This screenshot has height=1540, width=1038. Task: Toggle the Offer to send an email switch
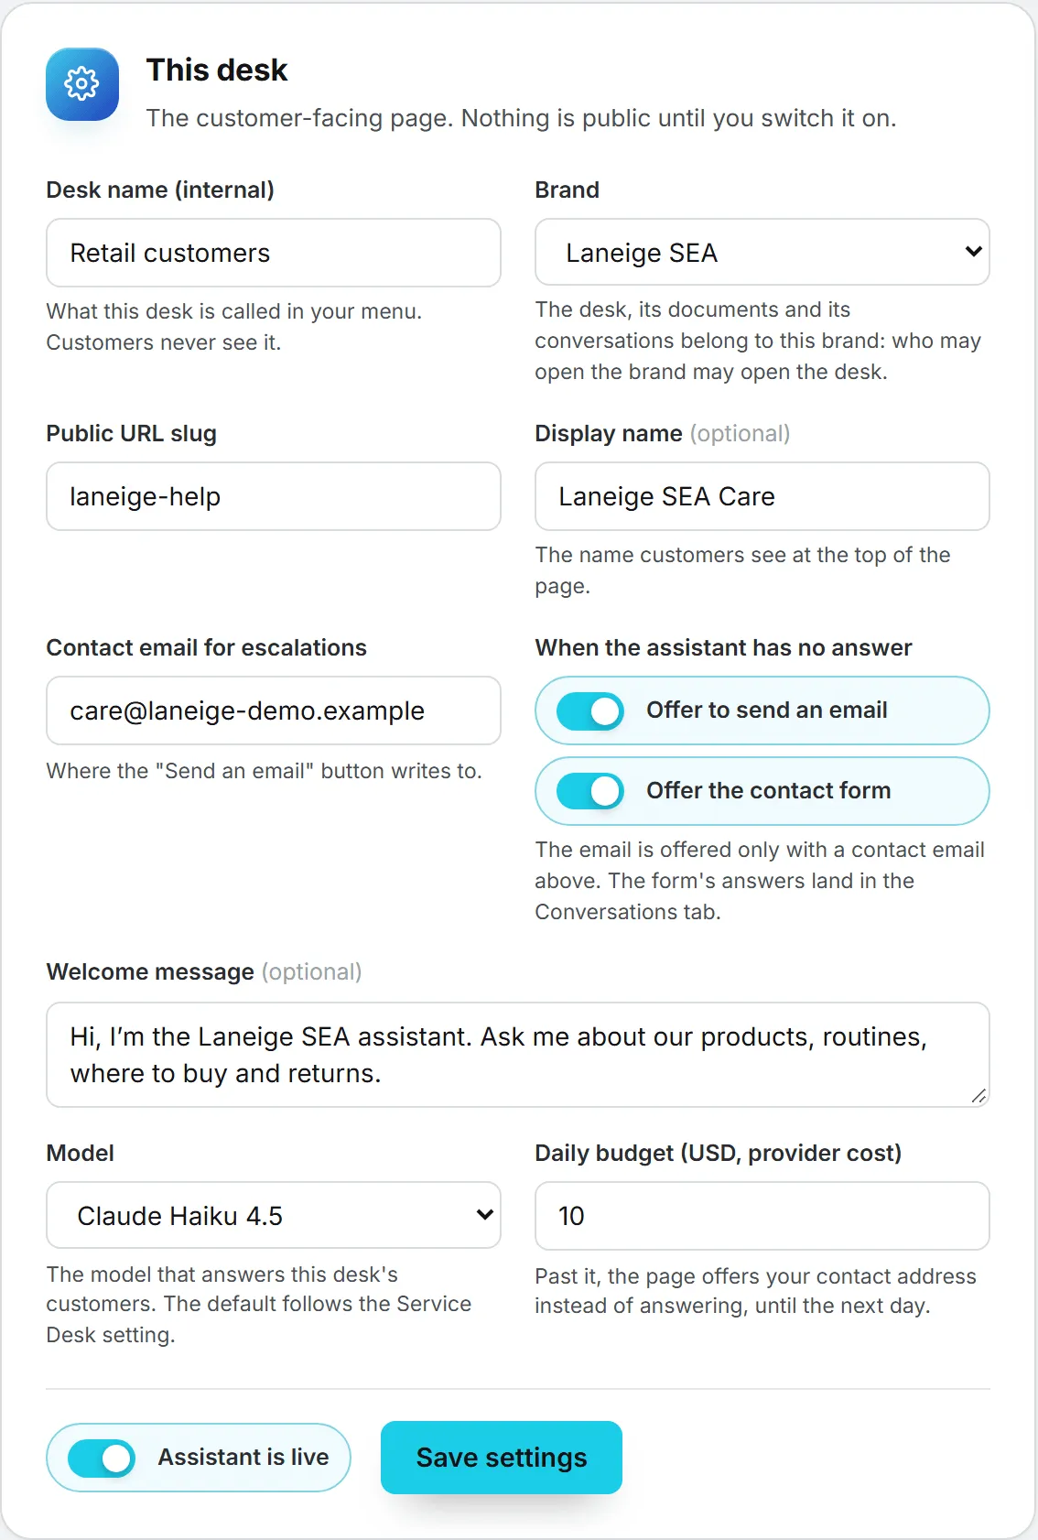[590, 710]
